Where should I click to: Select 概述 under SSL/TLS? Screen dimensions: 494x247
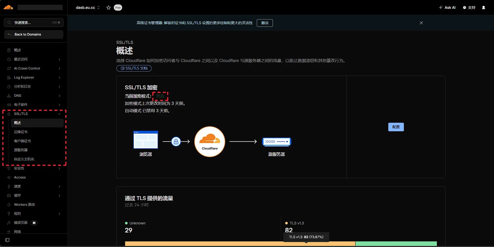point(37,123)
